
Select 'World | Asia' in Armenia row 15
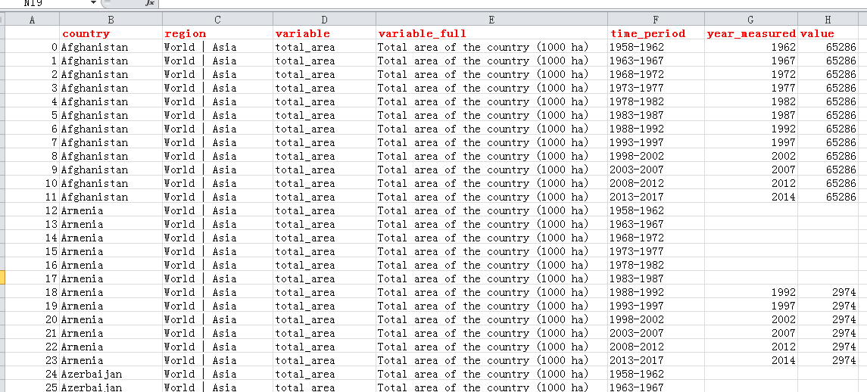tap(217, 251)
